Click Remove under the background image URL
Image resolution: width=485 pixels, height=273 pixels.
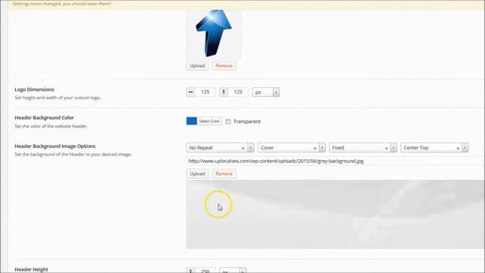[224, 174]
